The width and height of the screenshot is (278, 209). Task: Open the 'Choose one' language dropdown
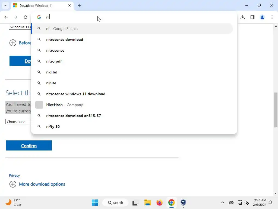point(18,122)
